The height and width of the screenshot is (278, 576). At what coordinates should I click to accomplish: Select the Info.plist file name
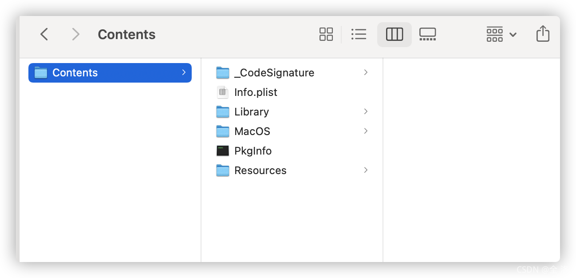coord(256,92)
